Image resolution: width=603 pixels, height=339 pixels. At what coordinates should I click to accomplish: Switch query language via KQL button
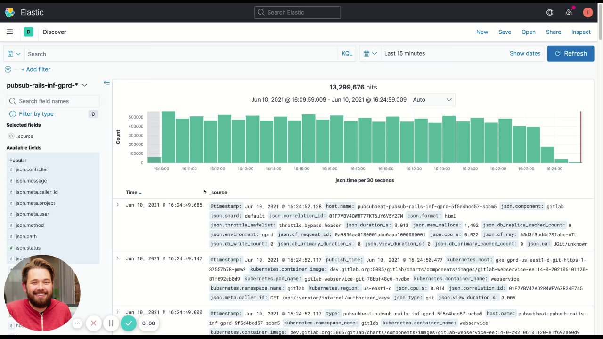pos(347,54)
